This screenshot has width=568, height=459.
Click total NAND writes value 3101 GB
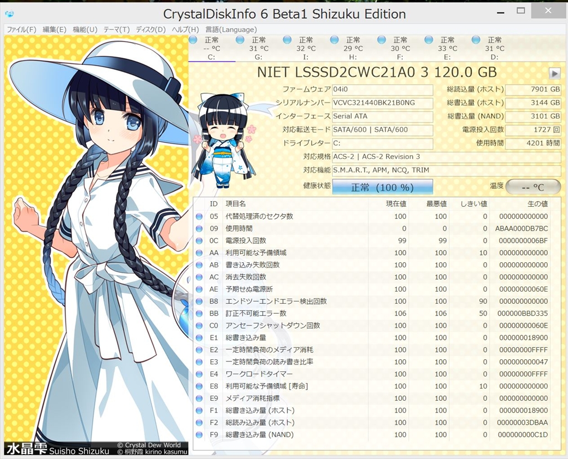coord(533,116)
